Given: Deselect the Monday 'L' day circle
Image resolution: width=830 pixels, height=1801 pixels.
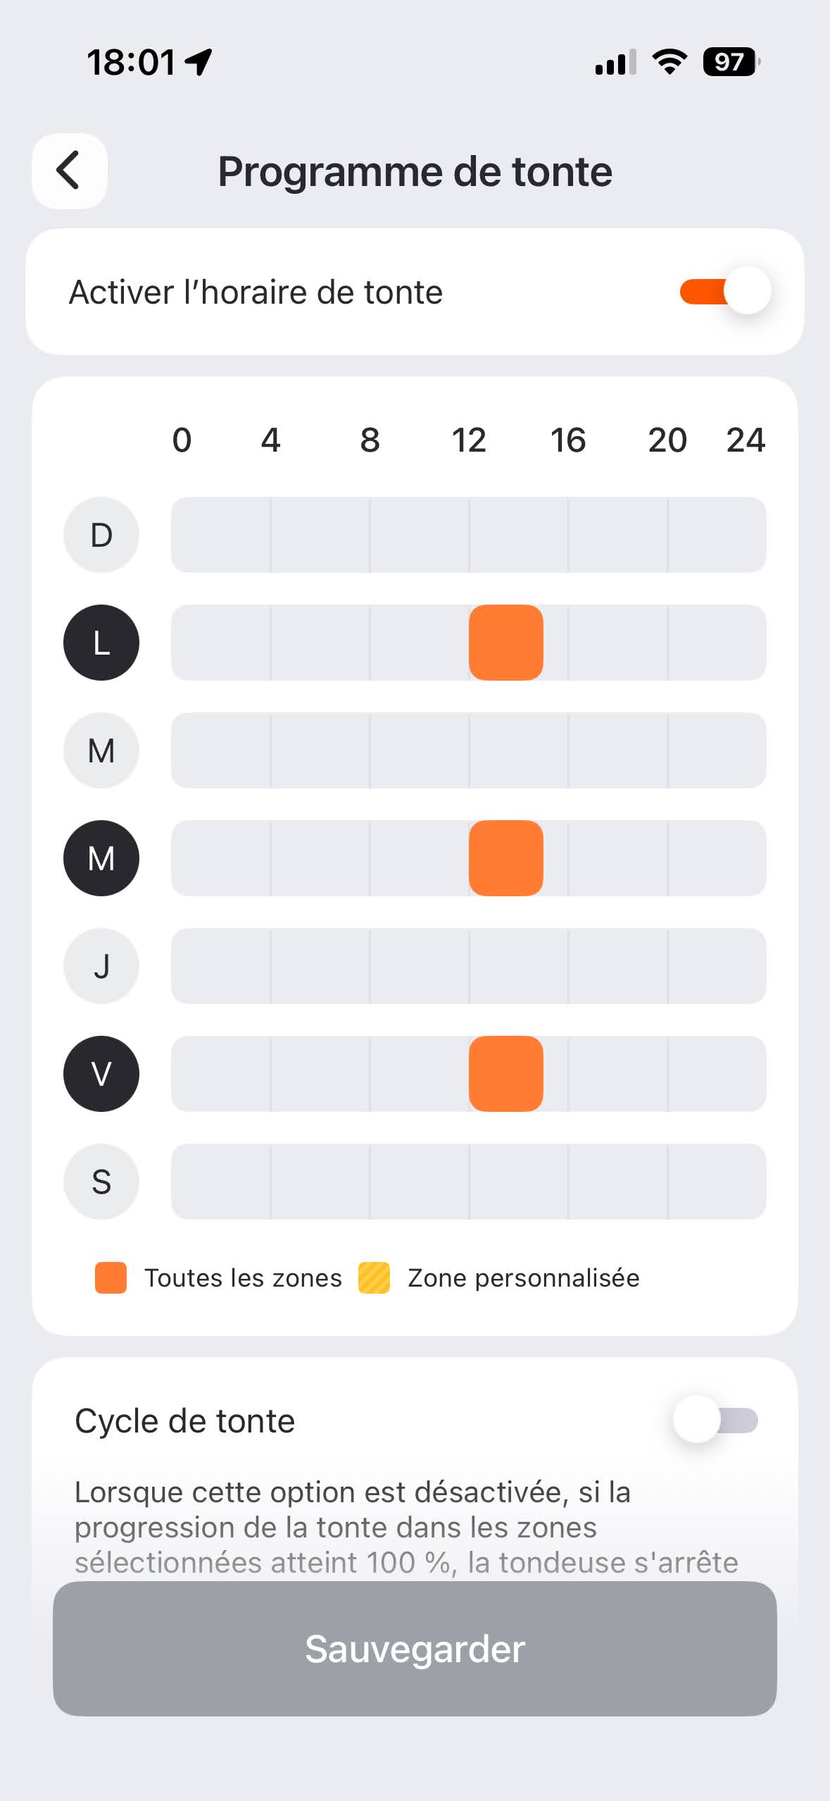Looking at the screenshot, I should point(101,643).
